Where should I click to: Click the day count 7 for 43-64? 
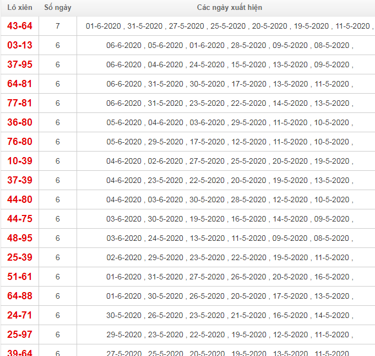pos(58,26)
